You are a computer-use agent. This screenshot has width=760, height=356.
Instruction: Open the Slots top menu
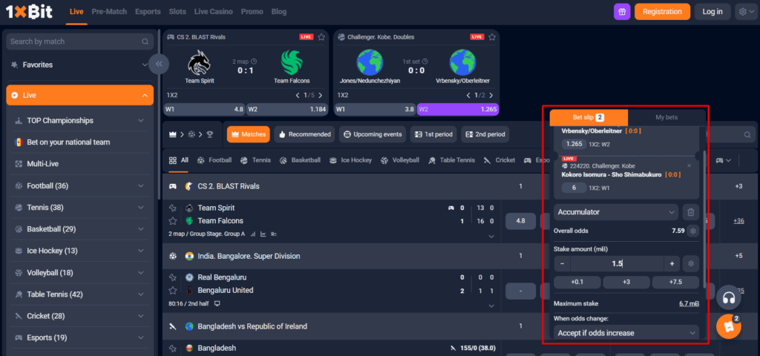(177, 12)
